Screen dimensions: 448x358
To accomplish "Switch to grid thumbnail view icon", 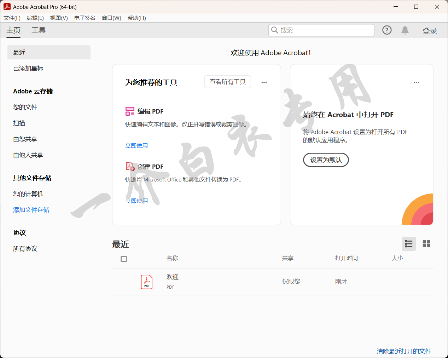I will pyautogui.click(x=426, y=244).
